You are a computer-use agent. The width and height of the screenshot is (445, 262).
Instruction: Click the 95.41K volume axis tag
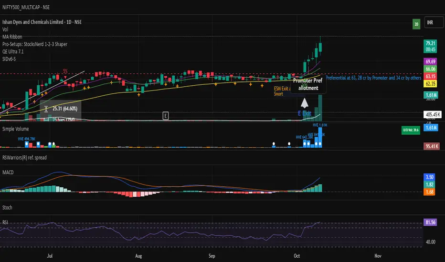point(432,146)
